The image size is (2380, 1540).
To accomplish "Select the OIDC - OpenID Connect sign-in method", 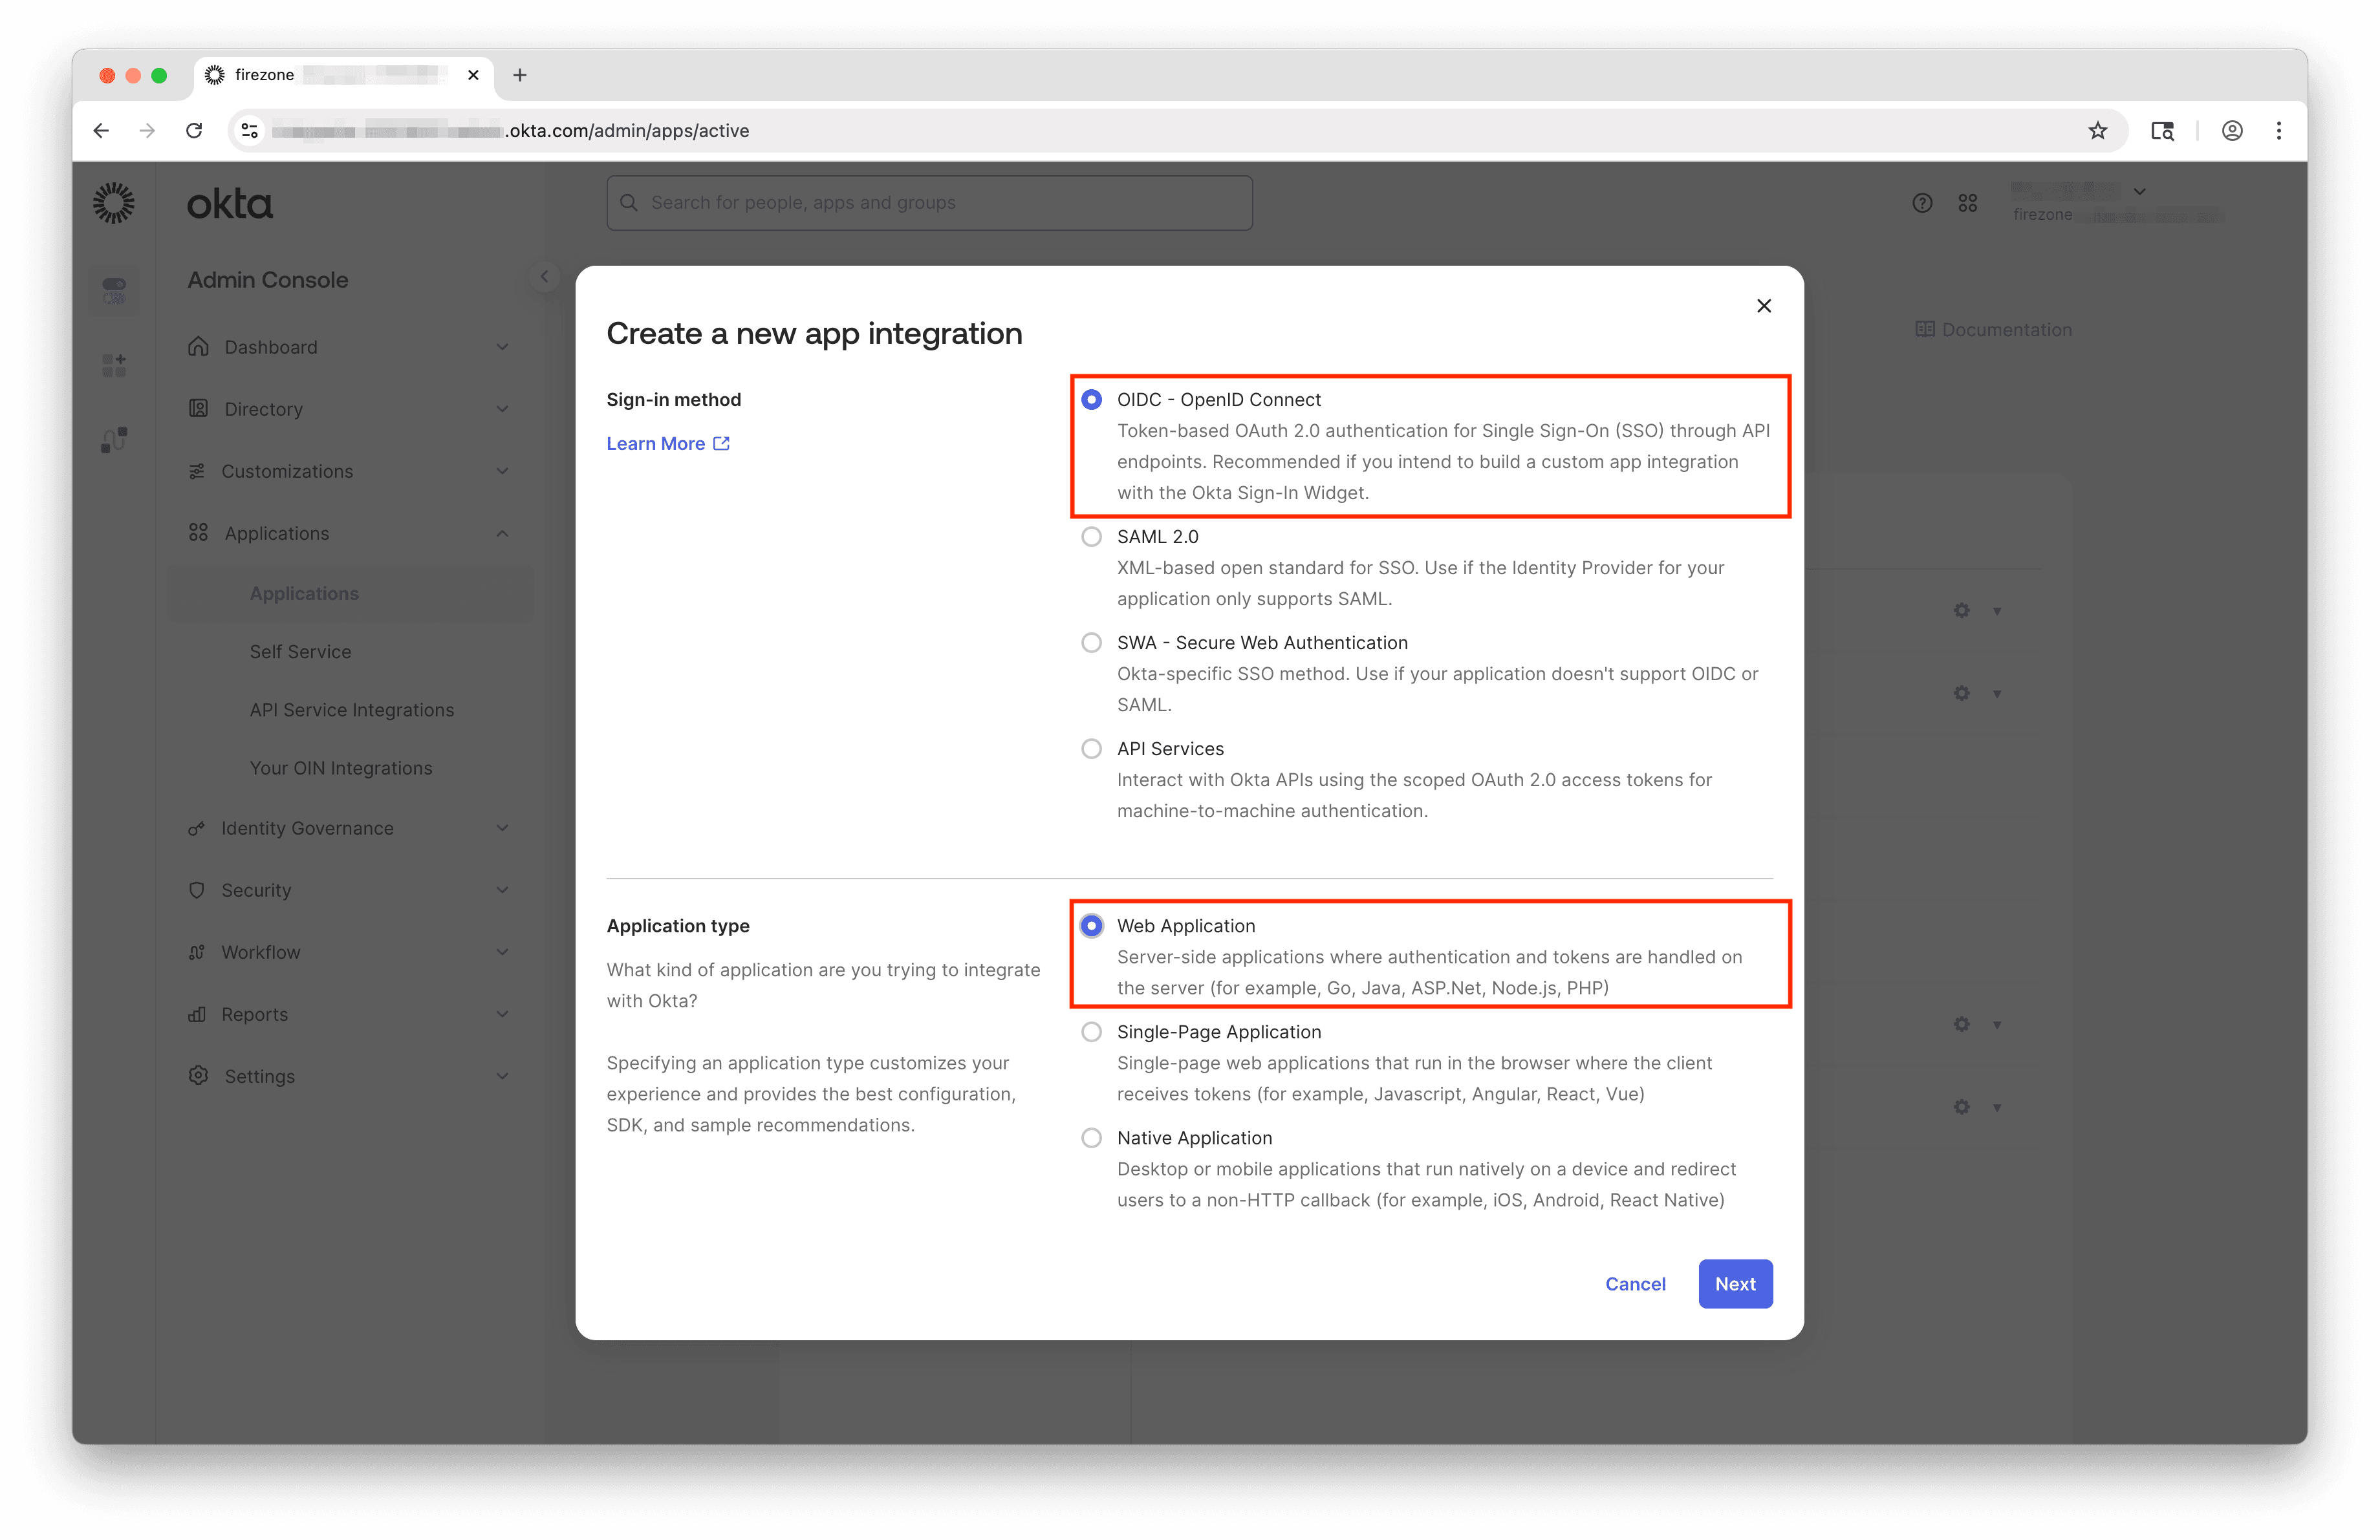I will 1091,399.
